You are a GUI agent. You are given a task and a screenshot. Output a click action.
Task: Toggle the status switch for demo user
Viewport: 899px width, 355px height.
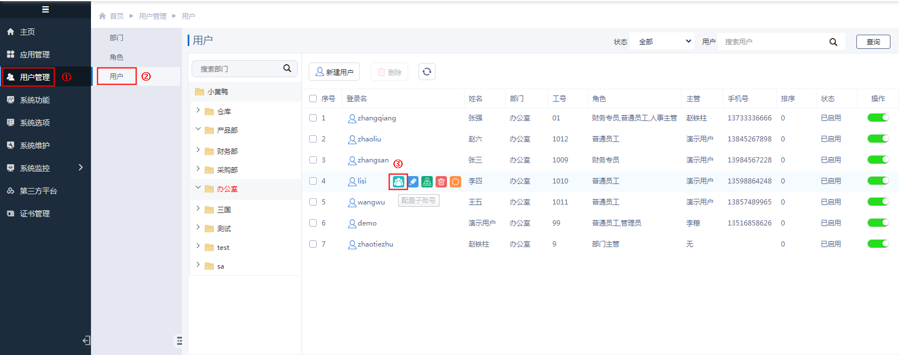(877, 223)
